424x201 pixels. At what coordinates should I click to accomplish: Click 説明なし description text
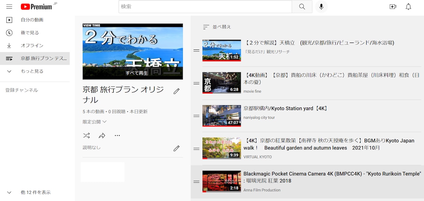pyautogui.click(x=92, y=148)
